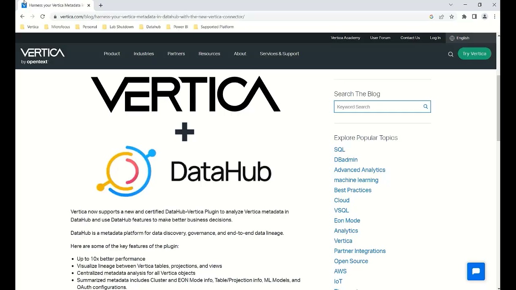Open the User Forum link
Image resolution: width=516 pixels, height=290 pixels.
380,38
